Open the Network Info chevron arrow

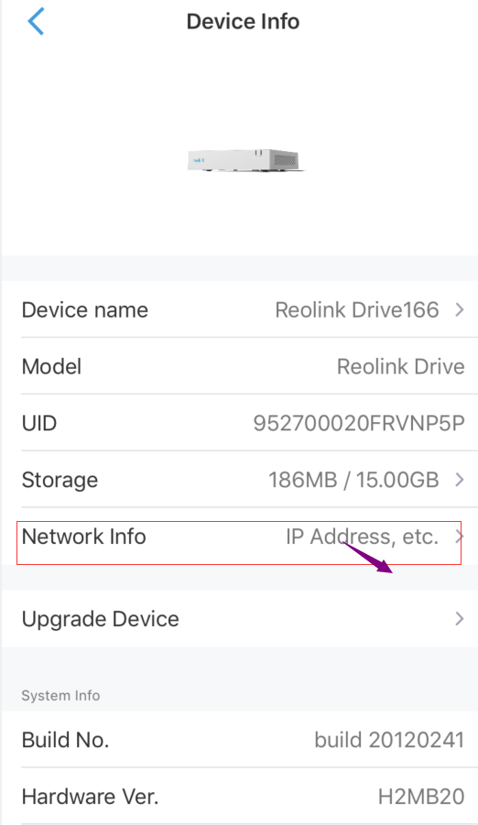[x=459, y=537]
